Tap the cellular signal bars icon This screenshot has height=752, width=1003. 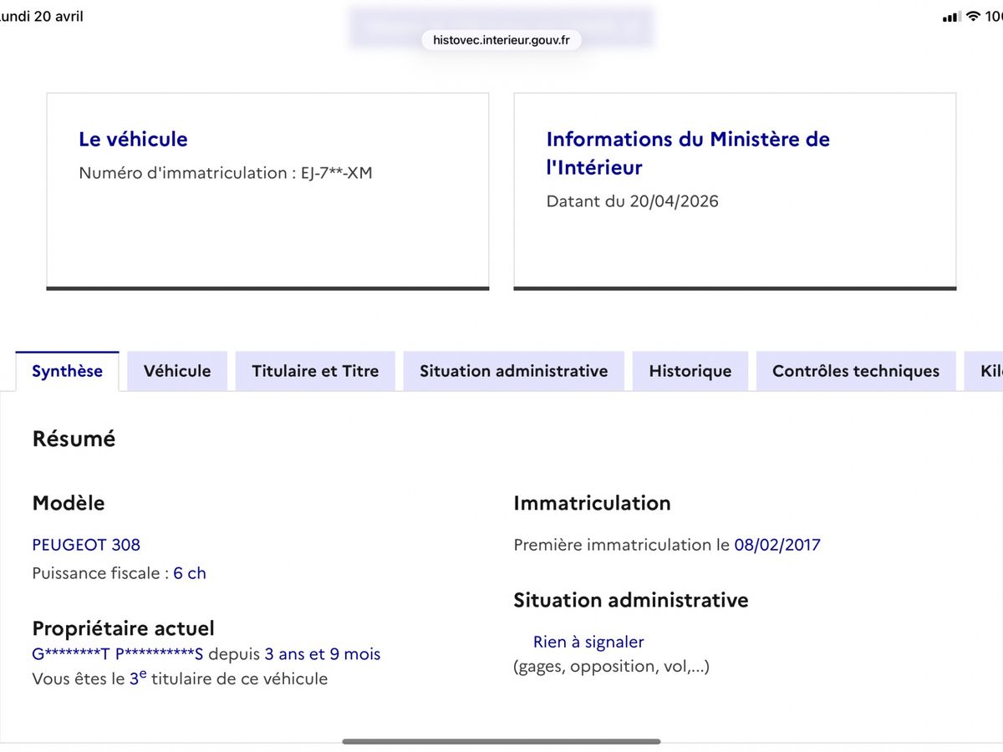tap(951, 18)
